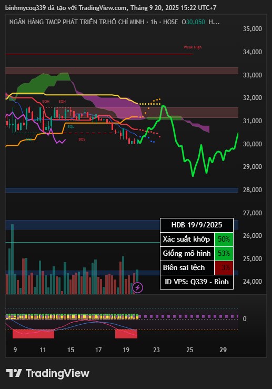Click the 30,000 price axis label

[x=252, y=144]
